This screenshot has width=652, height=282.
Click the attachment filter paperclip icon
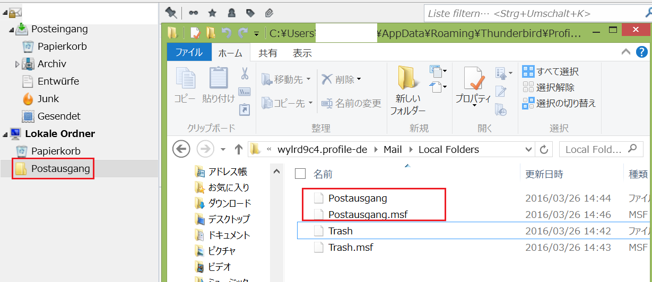[269, 13]
